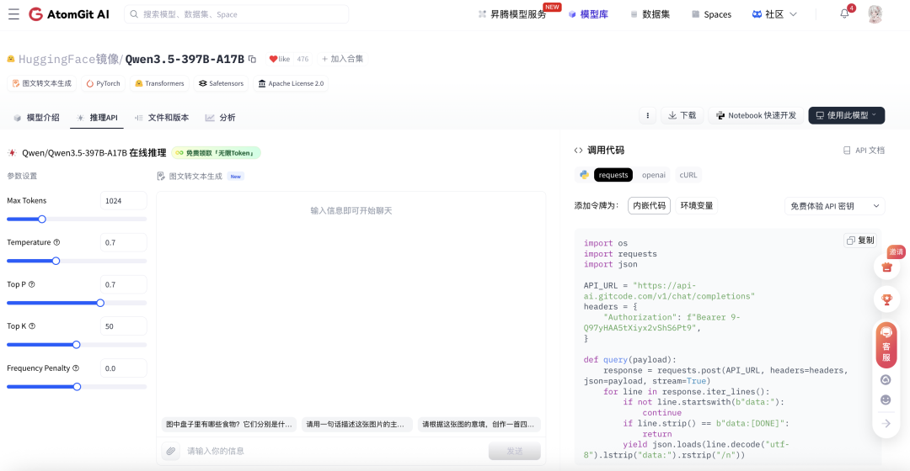Open the 文件和版本 tab
910x471 pixels.
162,117
